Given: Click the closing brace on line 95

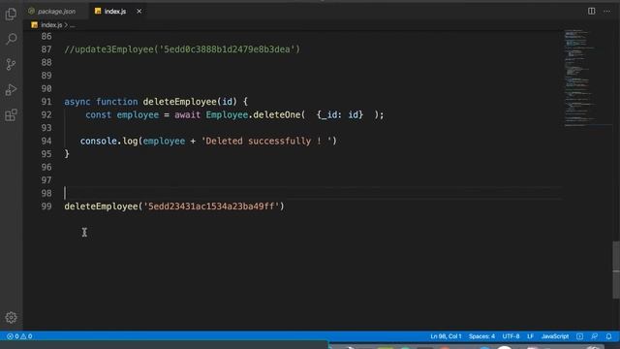Looking at the screenshot, I should pyautogui.click(x=67, y=154).
